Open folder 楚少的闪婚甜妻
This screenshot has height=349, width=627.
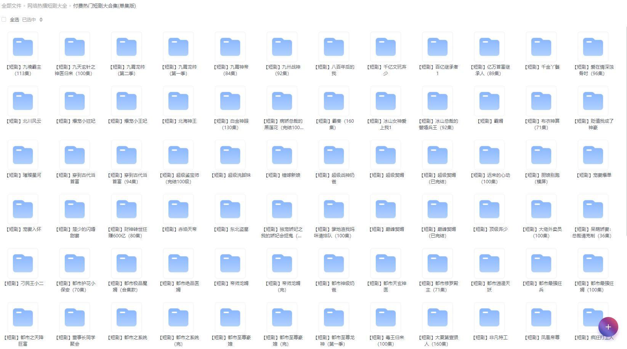[x=75, y=209]
